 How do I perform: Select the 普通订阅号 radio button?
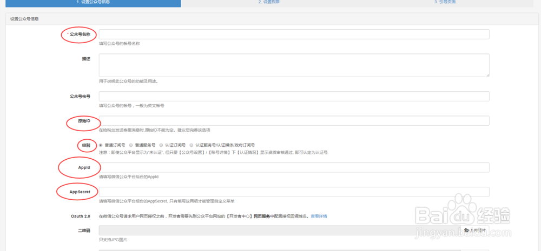click(101, 145)
